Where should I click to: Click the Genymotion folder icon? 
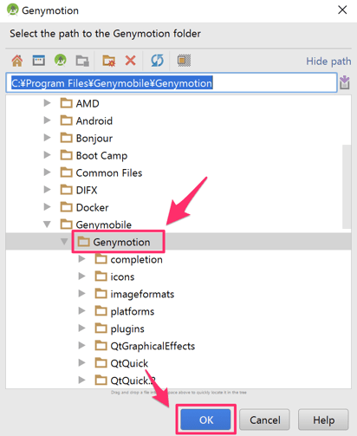84,242
